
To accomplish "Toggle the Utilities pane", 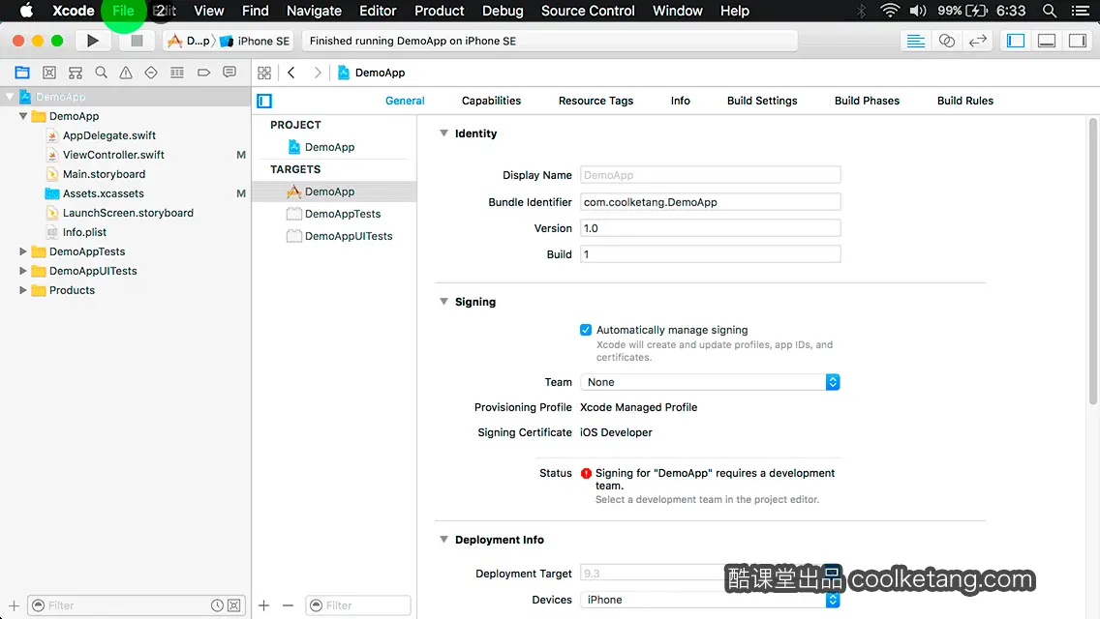I will 1078,41.
